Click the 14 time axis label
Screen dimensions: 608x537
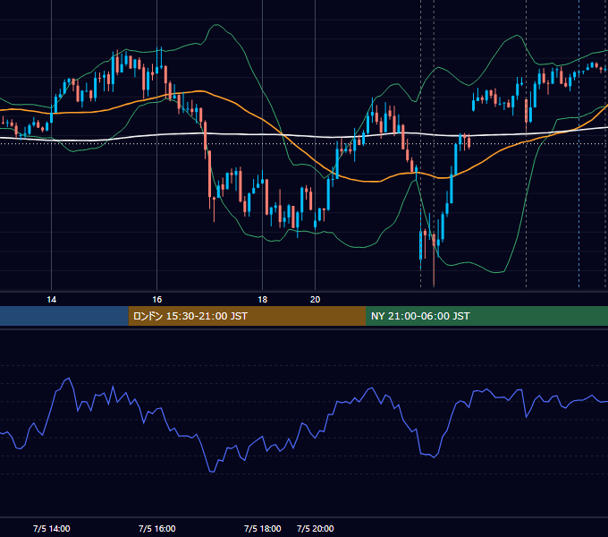coord(52,300)
